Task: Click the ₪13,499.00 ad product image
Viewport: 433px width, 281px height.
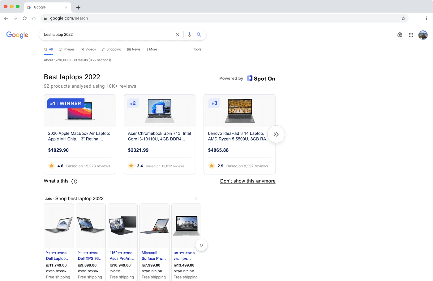Action: [186, 226]
